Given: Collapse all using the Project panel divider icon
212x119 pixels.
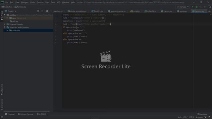Looking at the screenshot, I should [x=42, y=11].
